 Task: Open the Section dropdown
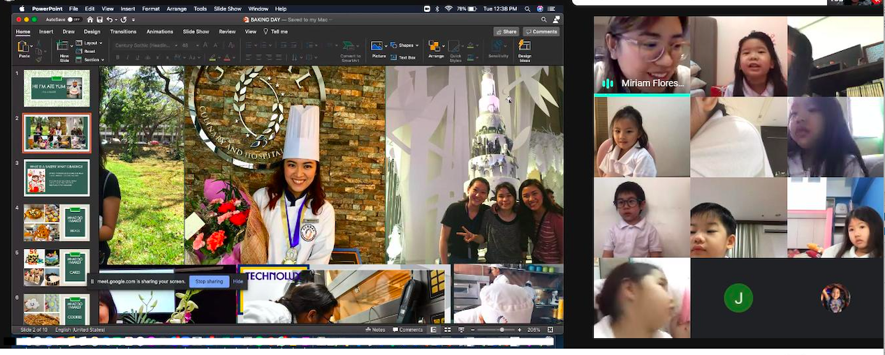pos(90,59)
